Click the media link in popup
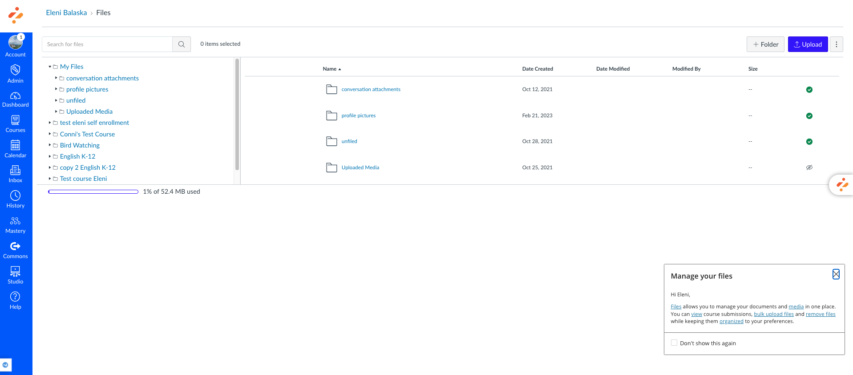Viewport: 853px width, 375px height. 796,307
